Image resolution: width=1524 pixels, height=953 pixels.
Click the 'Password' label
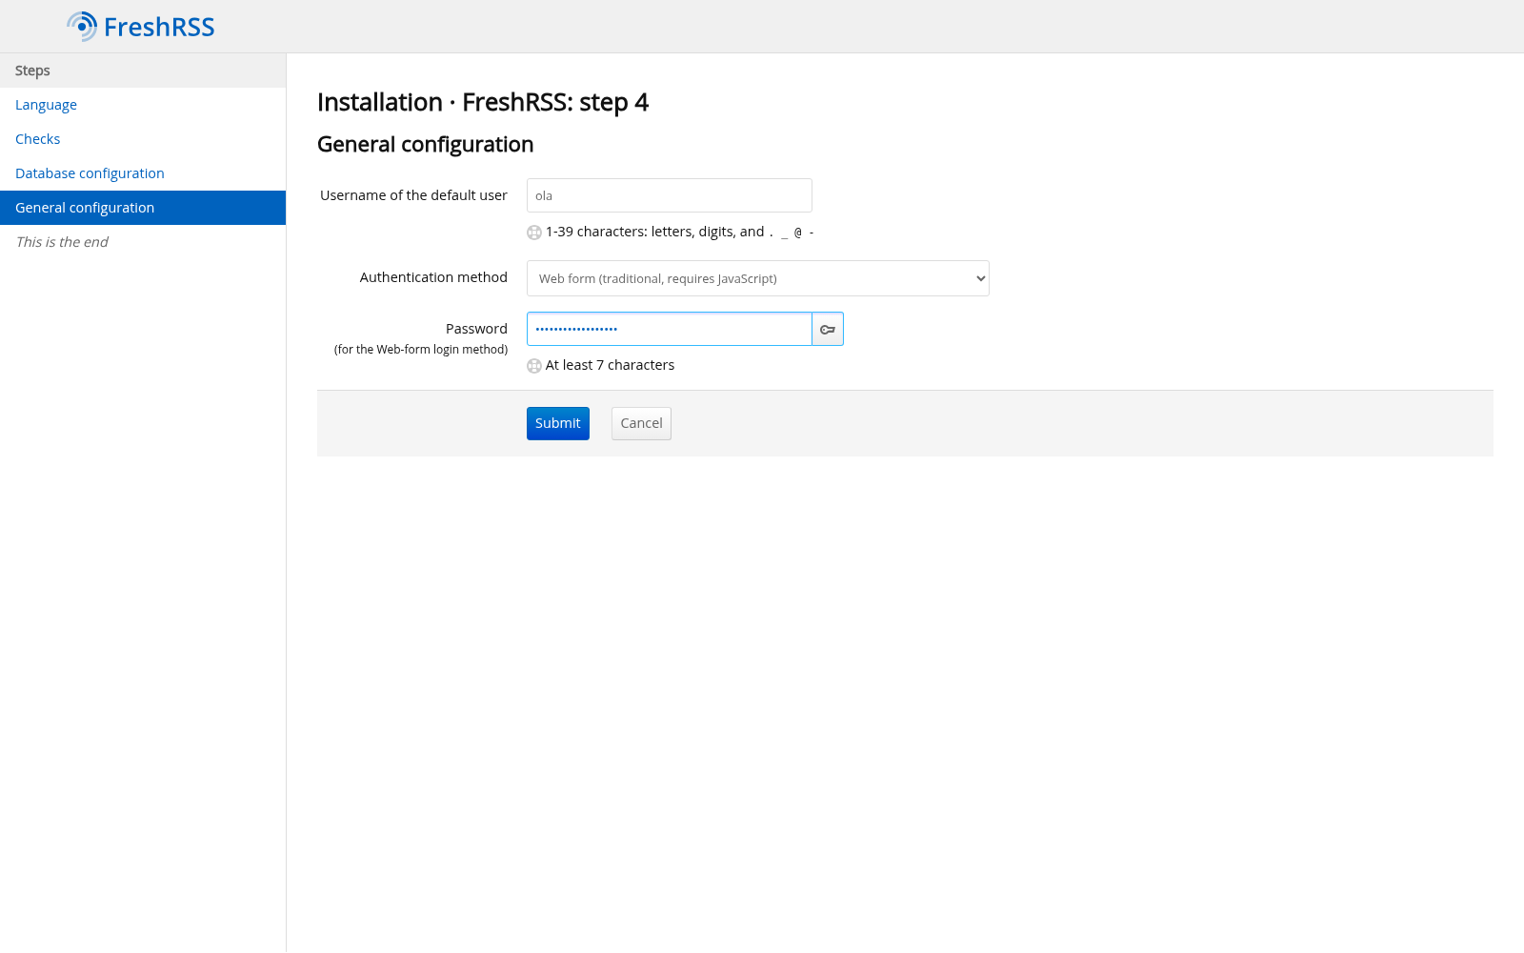click(x=476, y=329)
